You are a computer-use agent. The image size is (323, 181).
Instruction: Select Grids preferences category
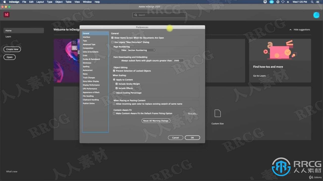[x=95, y=56]
